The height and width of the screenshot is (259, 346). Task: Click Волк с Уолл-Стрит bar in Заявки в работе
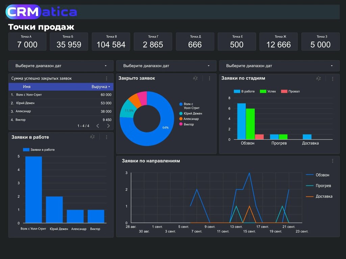coord(33,190)
